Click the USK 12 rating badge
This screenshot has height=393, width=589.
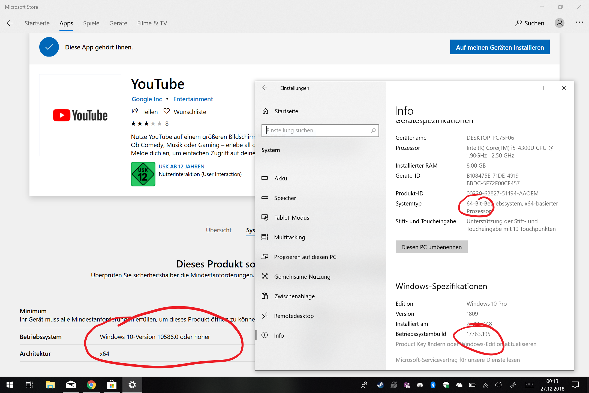pos(143,174)
